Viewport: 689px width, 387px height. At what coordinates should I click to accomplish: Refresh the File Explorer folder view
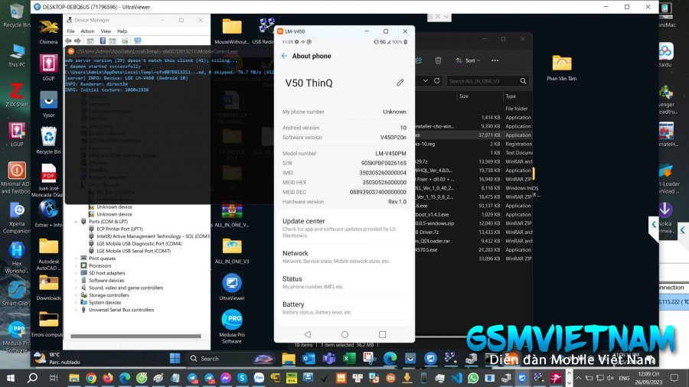(437, 81)
